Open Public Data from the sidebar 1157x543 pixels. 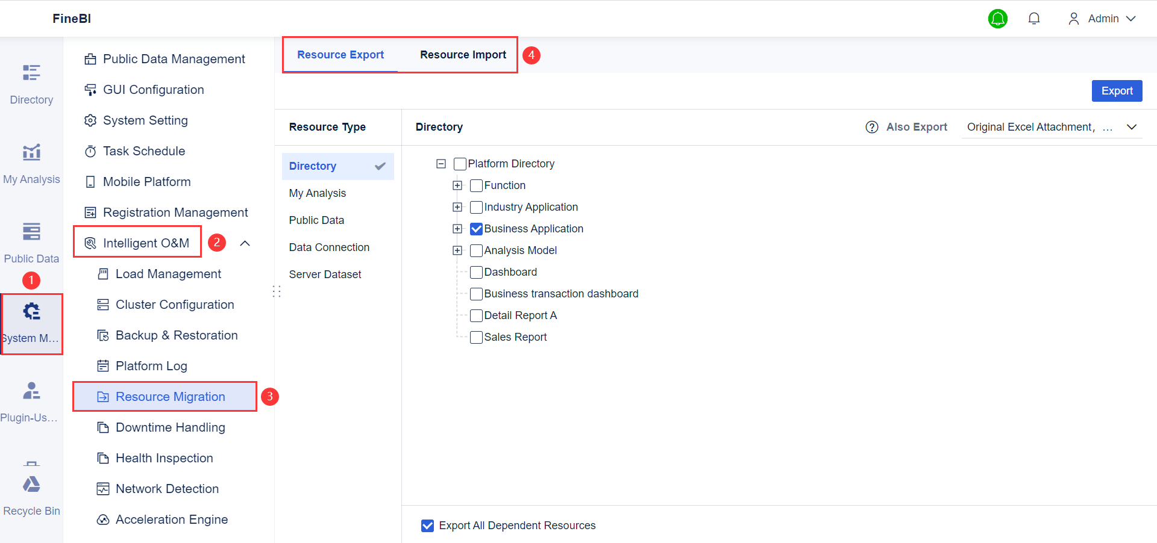click(31, 241)
